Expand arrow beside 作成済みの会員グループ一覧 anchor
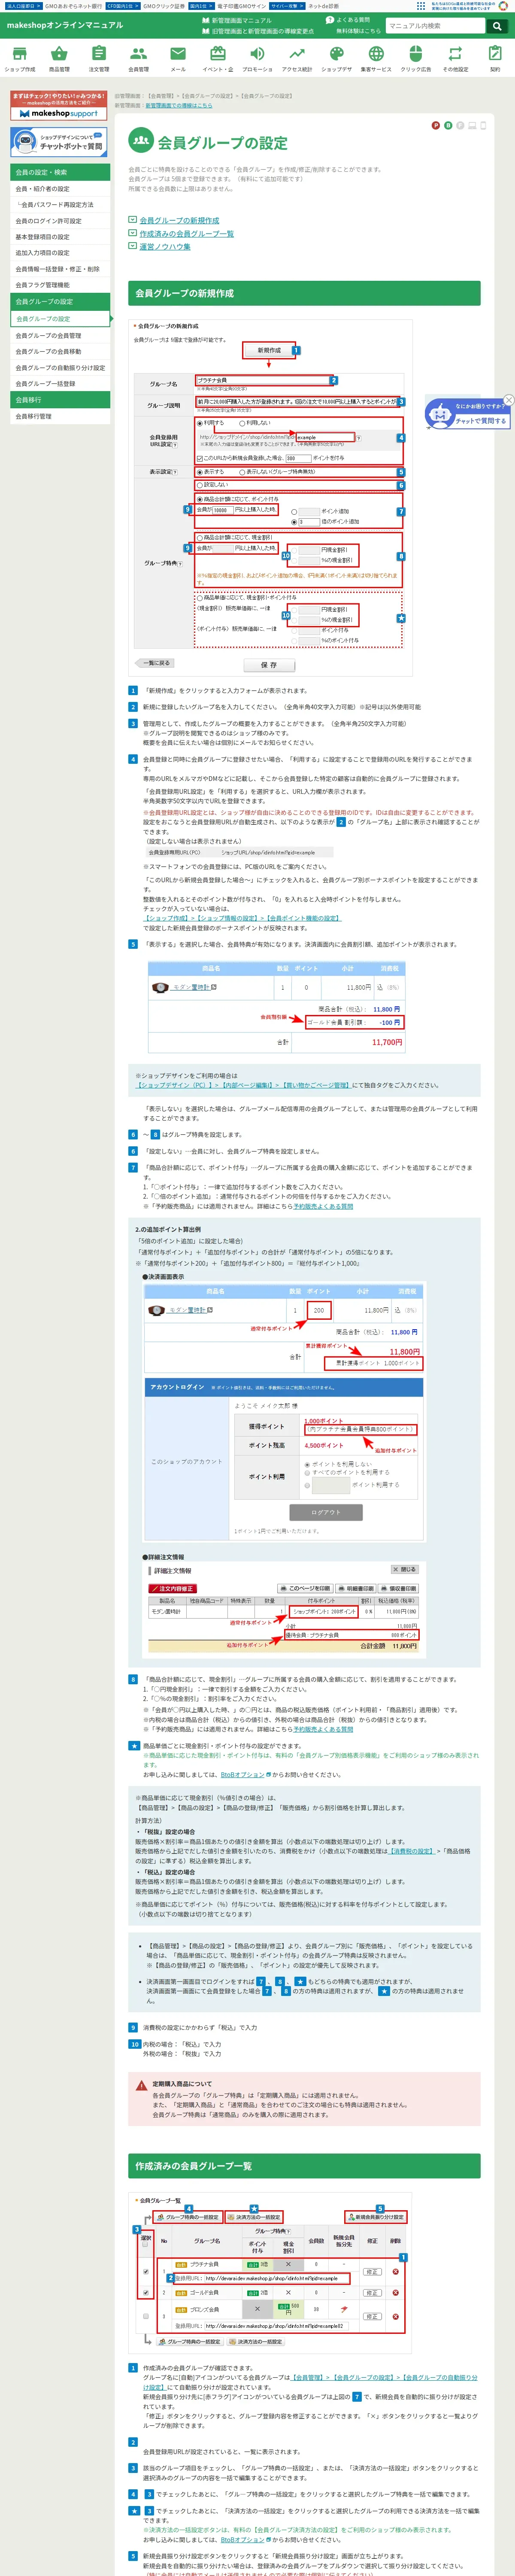The height and width of the screenshot is (2576, 515). pos(132,234)
